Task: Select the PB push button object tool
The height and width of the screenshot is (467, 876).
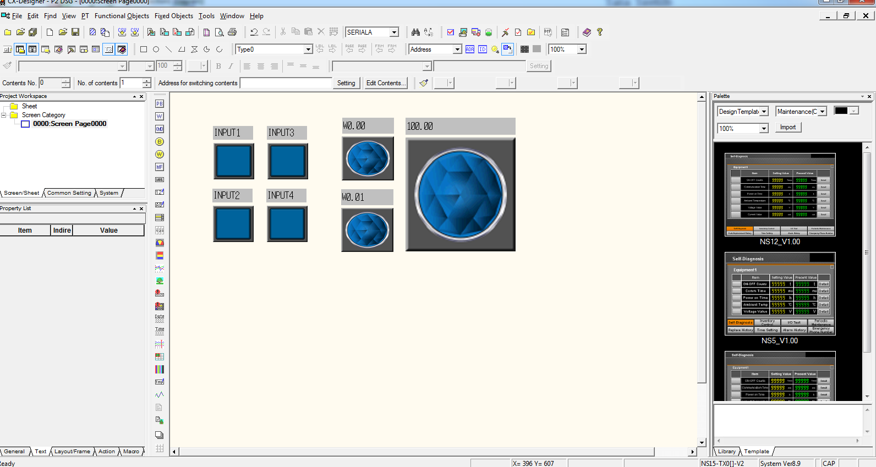Action: click(x=160, y=103)
